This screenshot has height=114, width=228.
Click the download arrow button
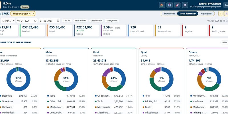[221, 14]
